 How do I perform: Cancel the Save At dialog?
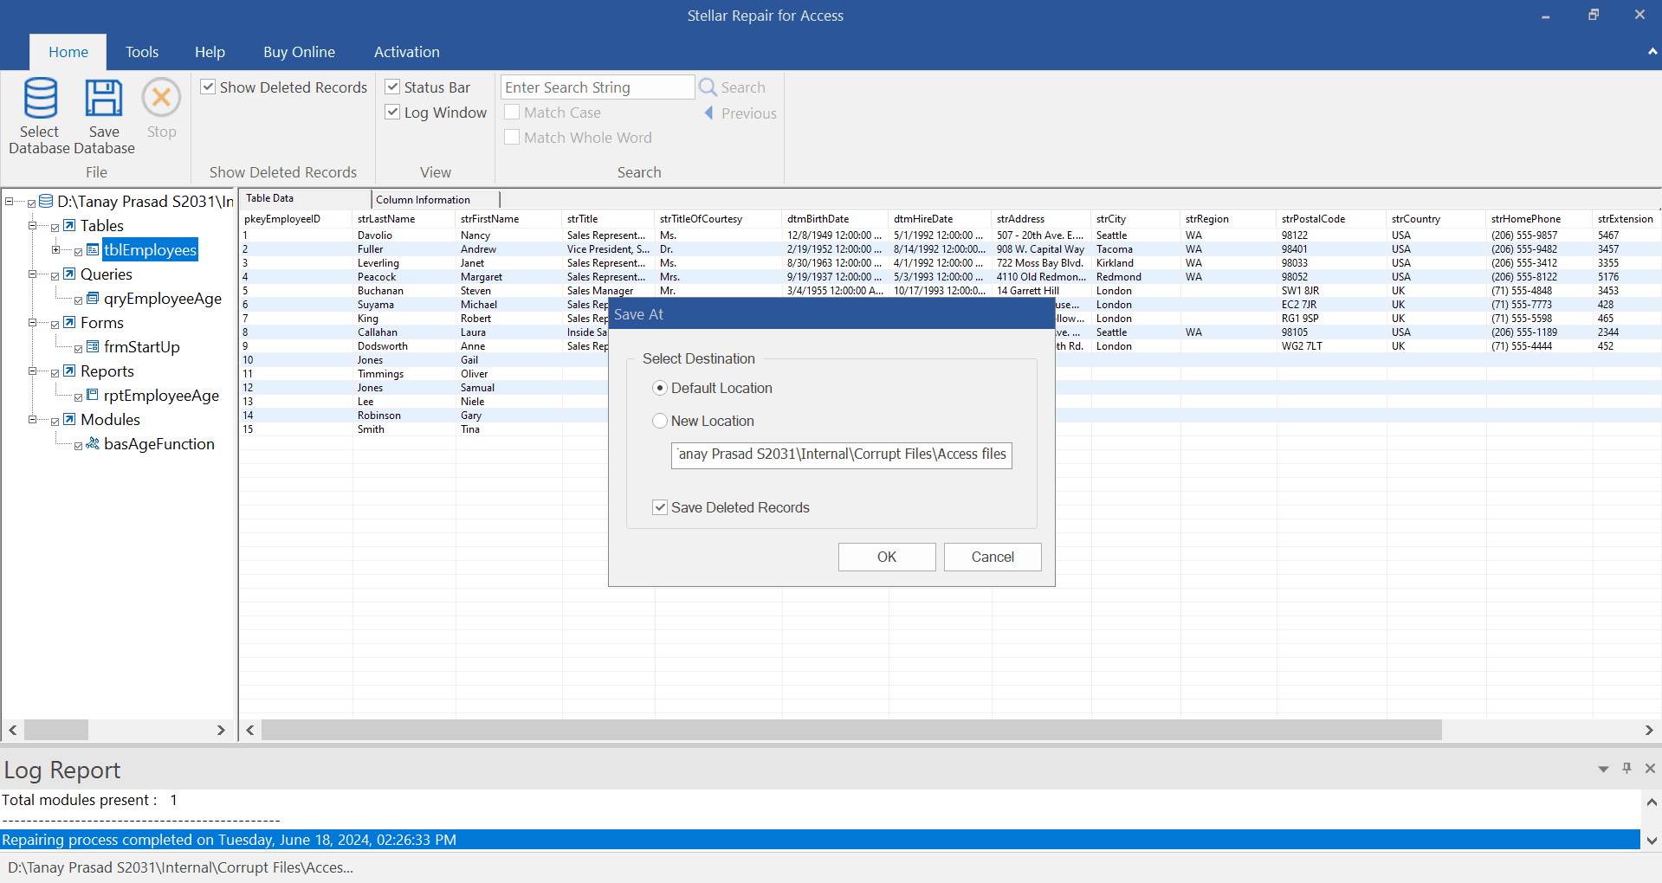click(992, 558)
